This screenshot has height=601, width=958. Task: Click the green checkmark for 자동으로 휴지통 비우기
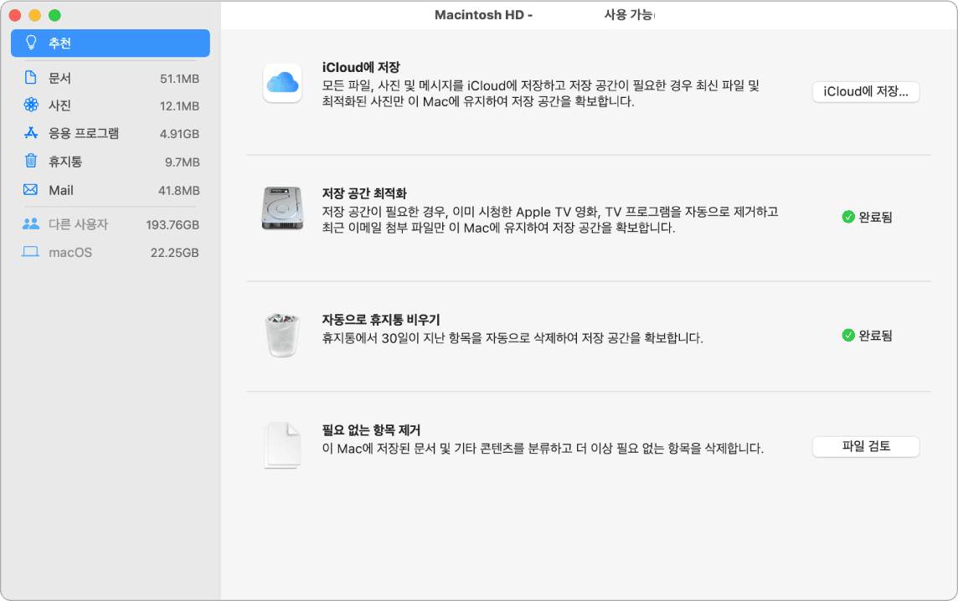pos(848,336)
